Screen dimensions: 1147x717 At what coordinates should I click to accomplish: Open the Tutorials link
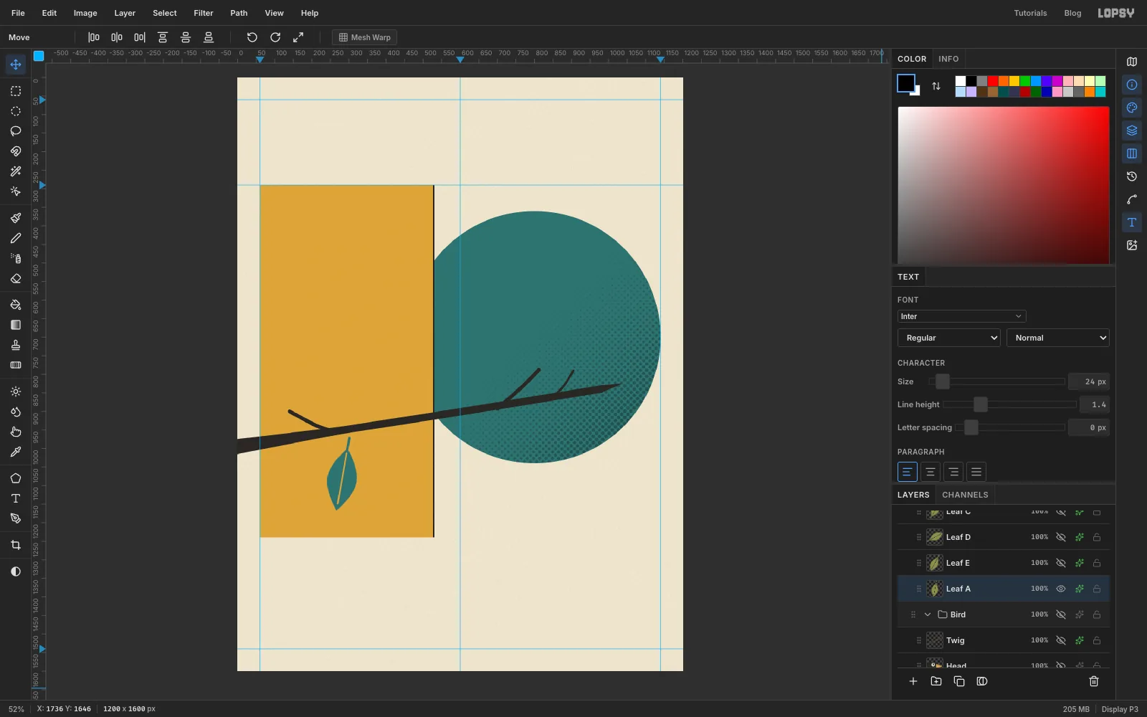point(1030,13)
